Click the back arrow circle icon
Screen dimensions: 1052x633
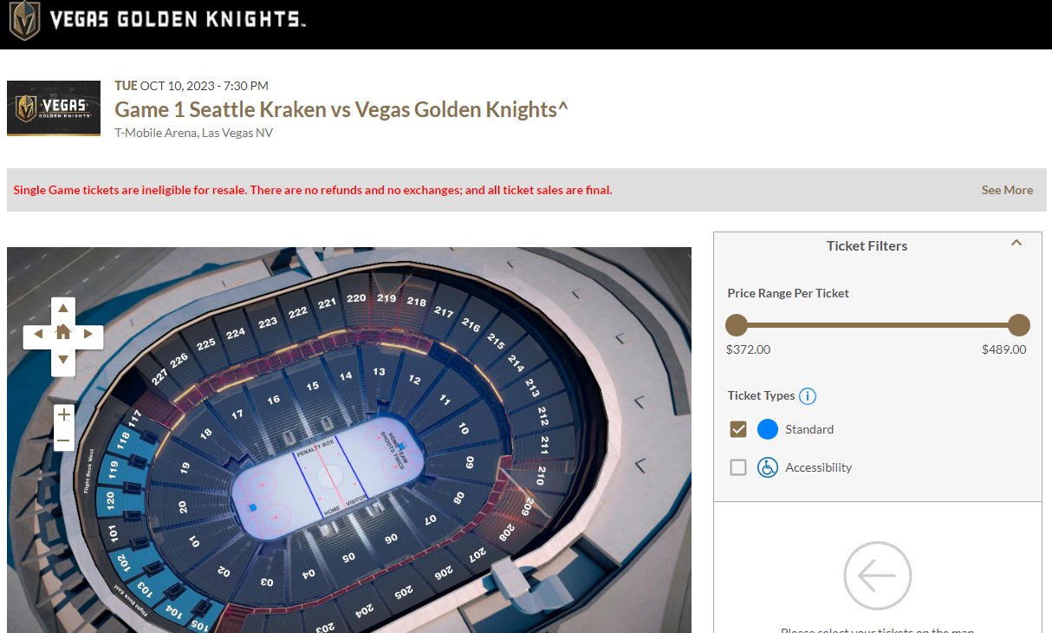pyautogui.click(x=877, y=575)
